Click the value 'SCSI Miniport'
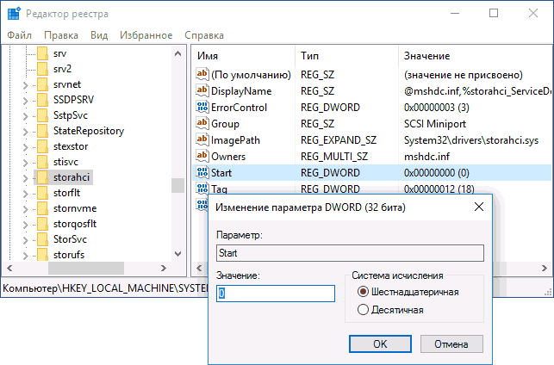554x365 pixels. 435,124
